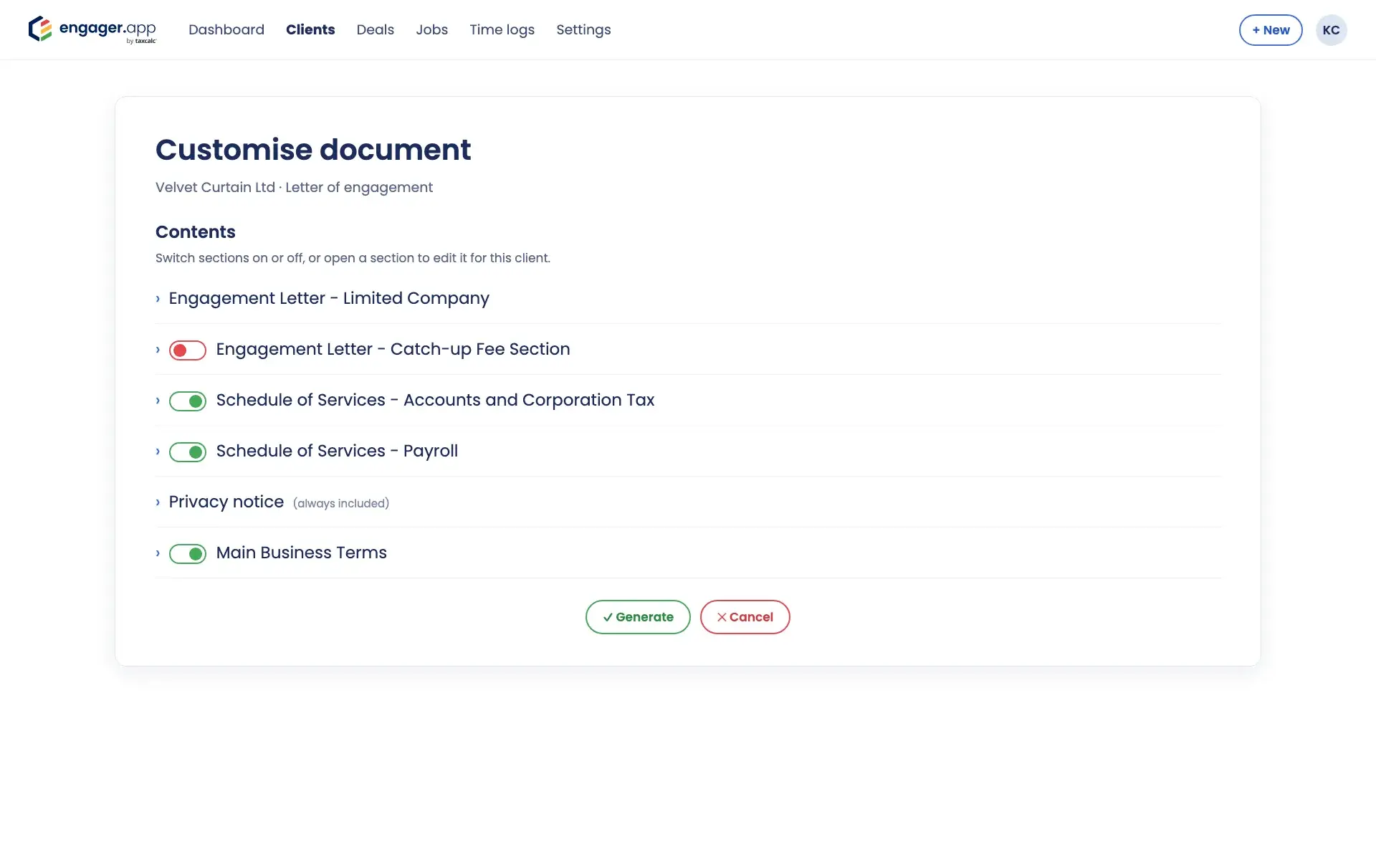
Task: Go to the Dashboard page
Action: point(226,29)
